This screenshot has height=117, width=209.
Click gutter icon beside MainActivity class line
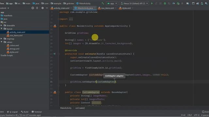[55, 26]
